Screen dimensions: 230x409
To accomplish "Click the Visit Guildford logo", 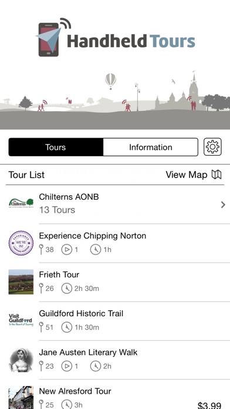I will click(x=21, y=321).
